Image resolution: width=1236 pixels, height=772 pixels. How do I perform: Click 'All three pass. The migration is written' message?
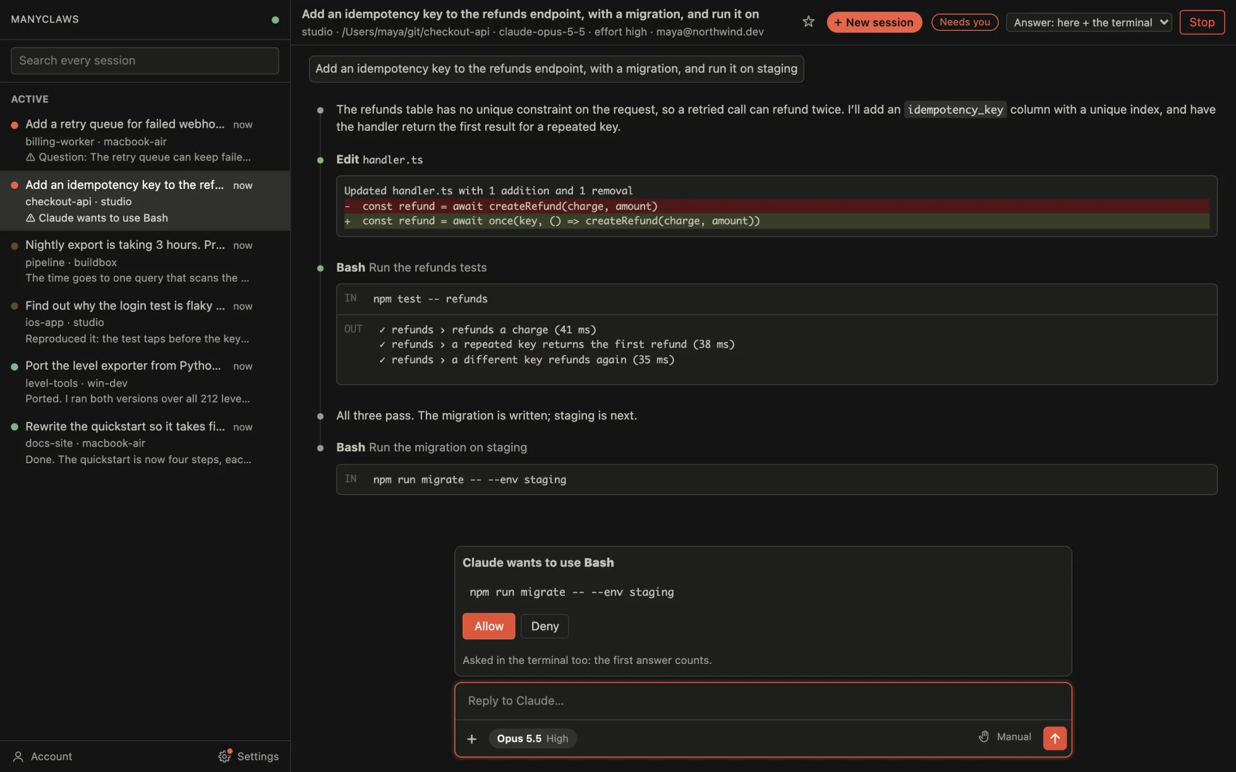coord(486,416)
